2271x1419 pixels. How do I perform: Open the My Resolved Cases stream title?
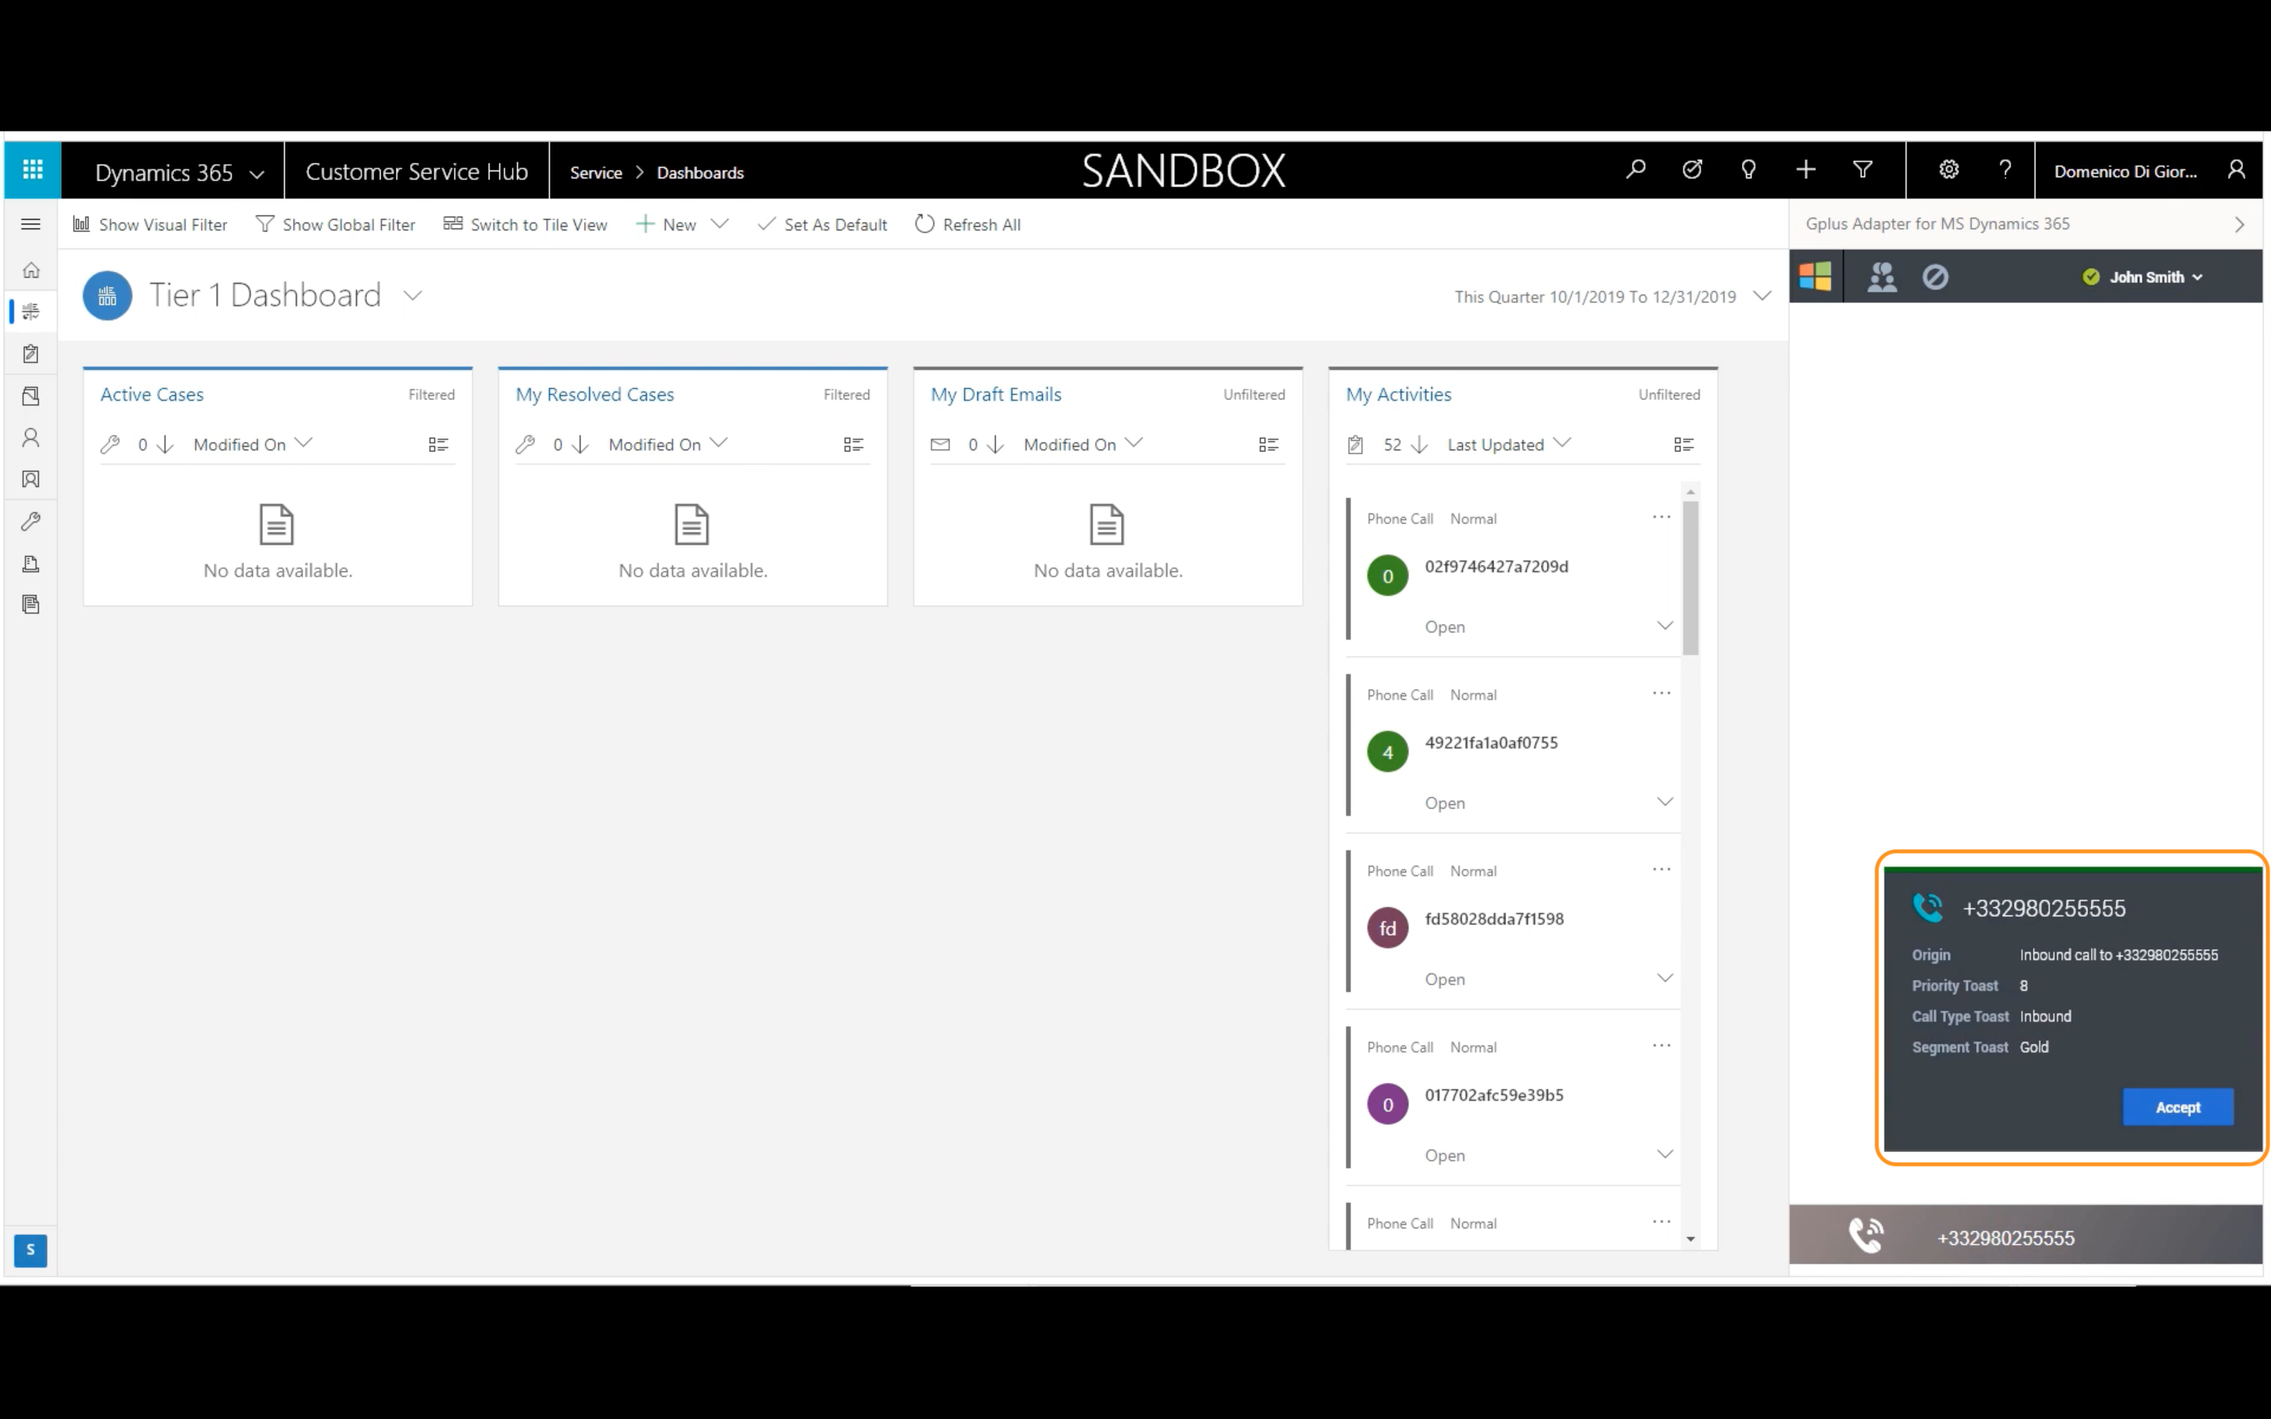(x=595, y=394)
